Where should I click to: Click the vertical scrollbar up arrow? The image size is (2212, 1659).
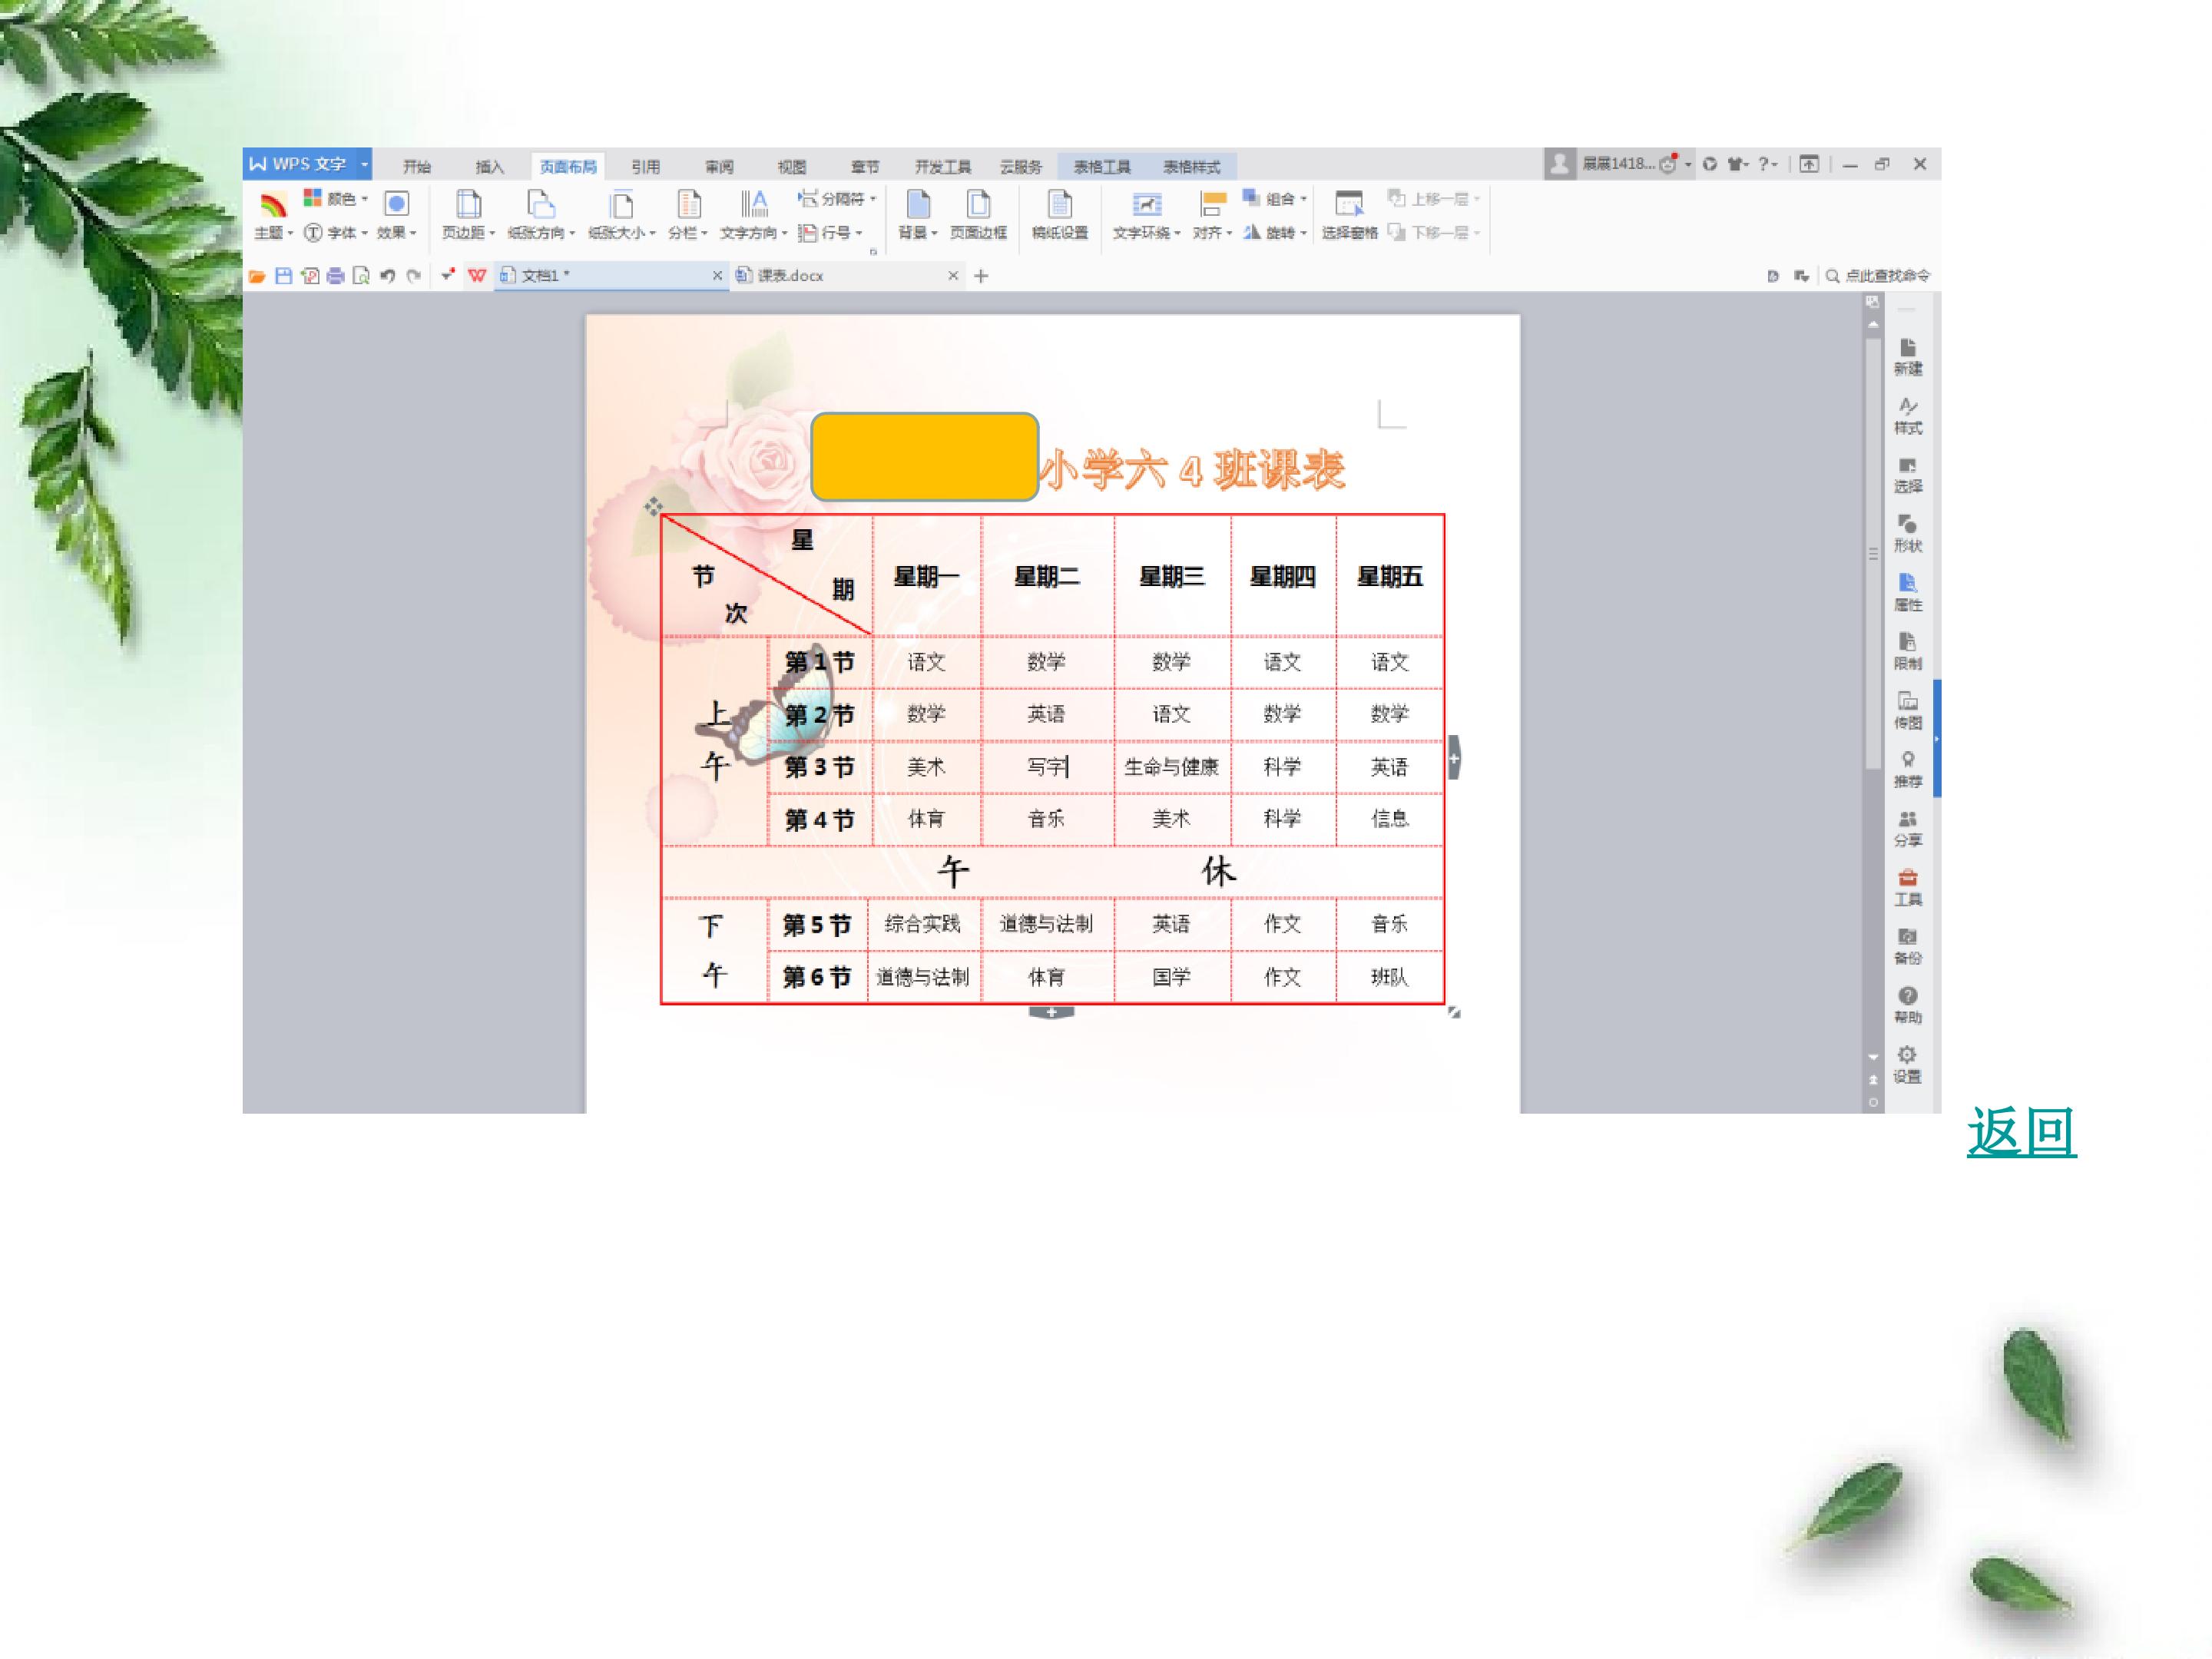pos(1873,324)
